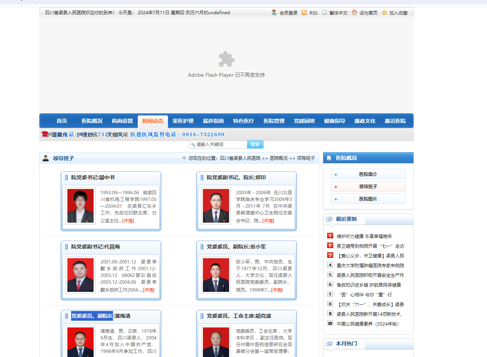The width and height of the screenshot is (487, 357).
Task: Open news 渠县人民医院新开展14项新技术
Action: [369, 314]
